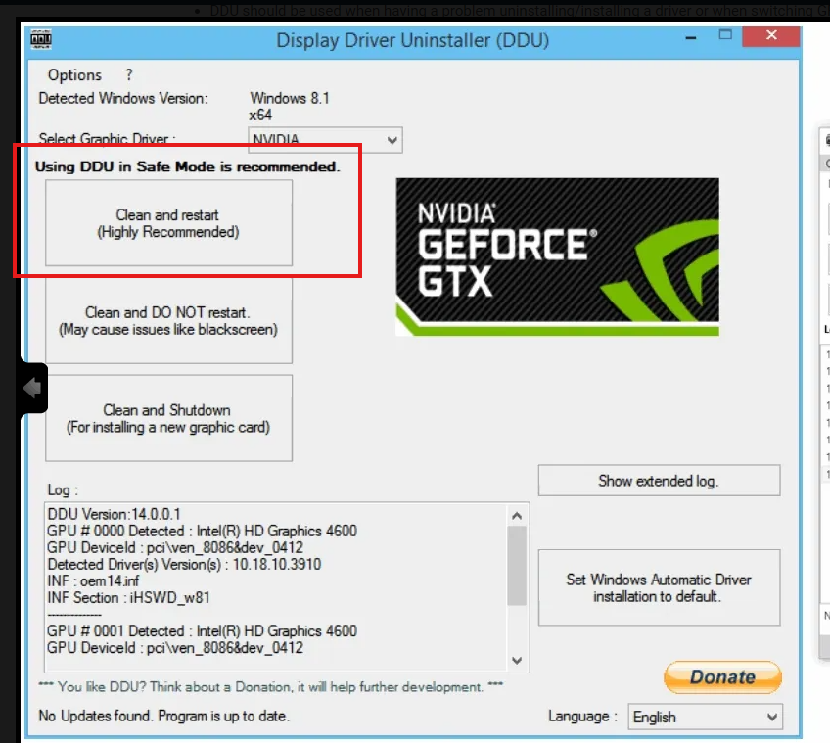Viewport: 830px width, 743px height.
Task: Click the 'DDU Version:14.0.0.1' log line
Action: click(x=114, y=514)
